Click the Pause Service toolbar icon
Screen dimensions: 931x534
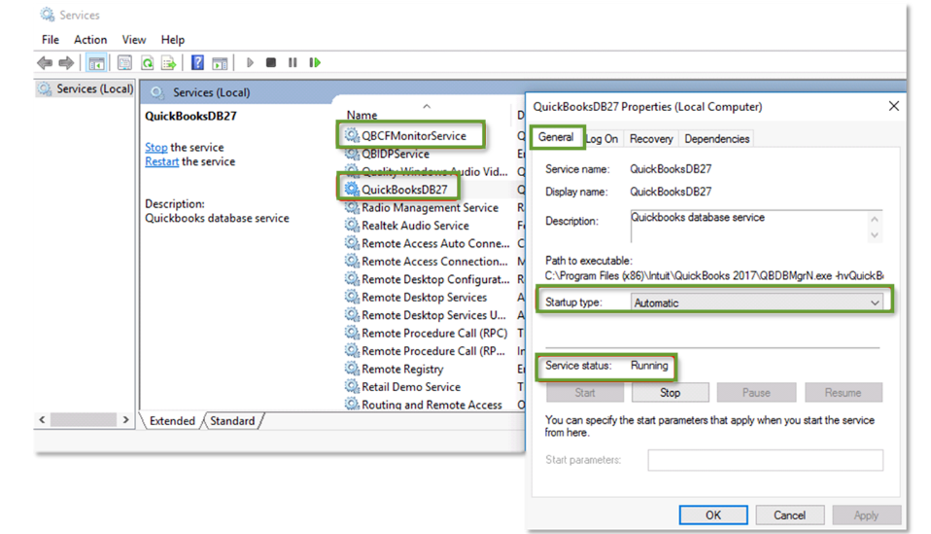pyautogui.click(x=293, y=62)
